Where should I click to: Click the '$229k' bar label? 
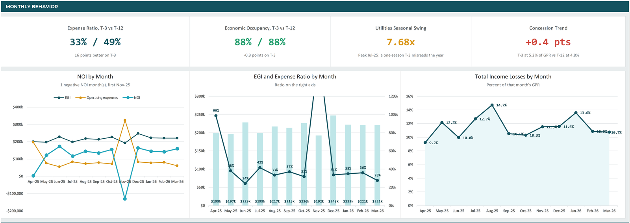245,201
